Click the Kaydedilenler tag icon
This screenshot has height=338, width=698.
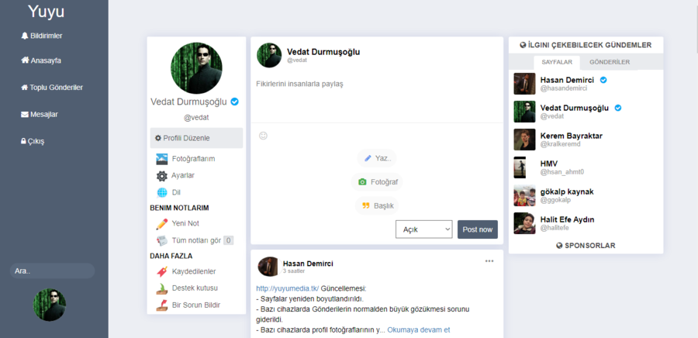tap(162, 271)
